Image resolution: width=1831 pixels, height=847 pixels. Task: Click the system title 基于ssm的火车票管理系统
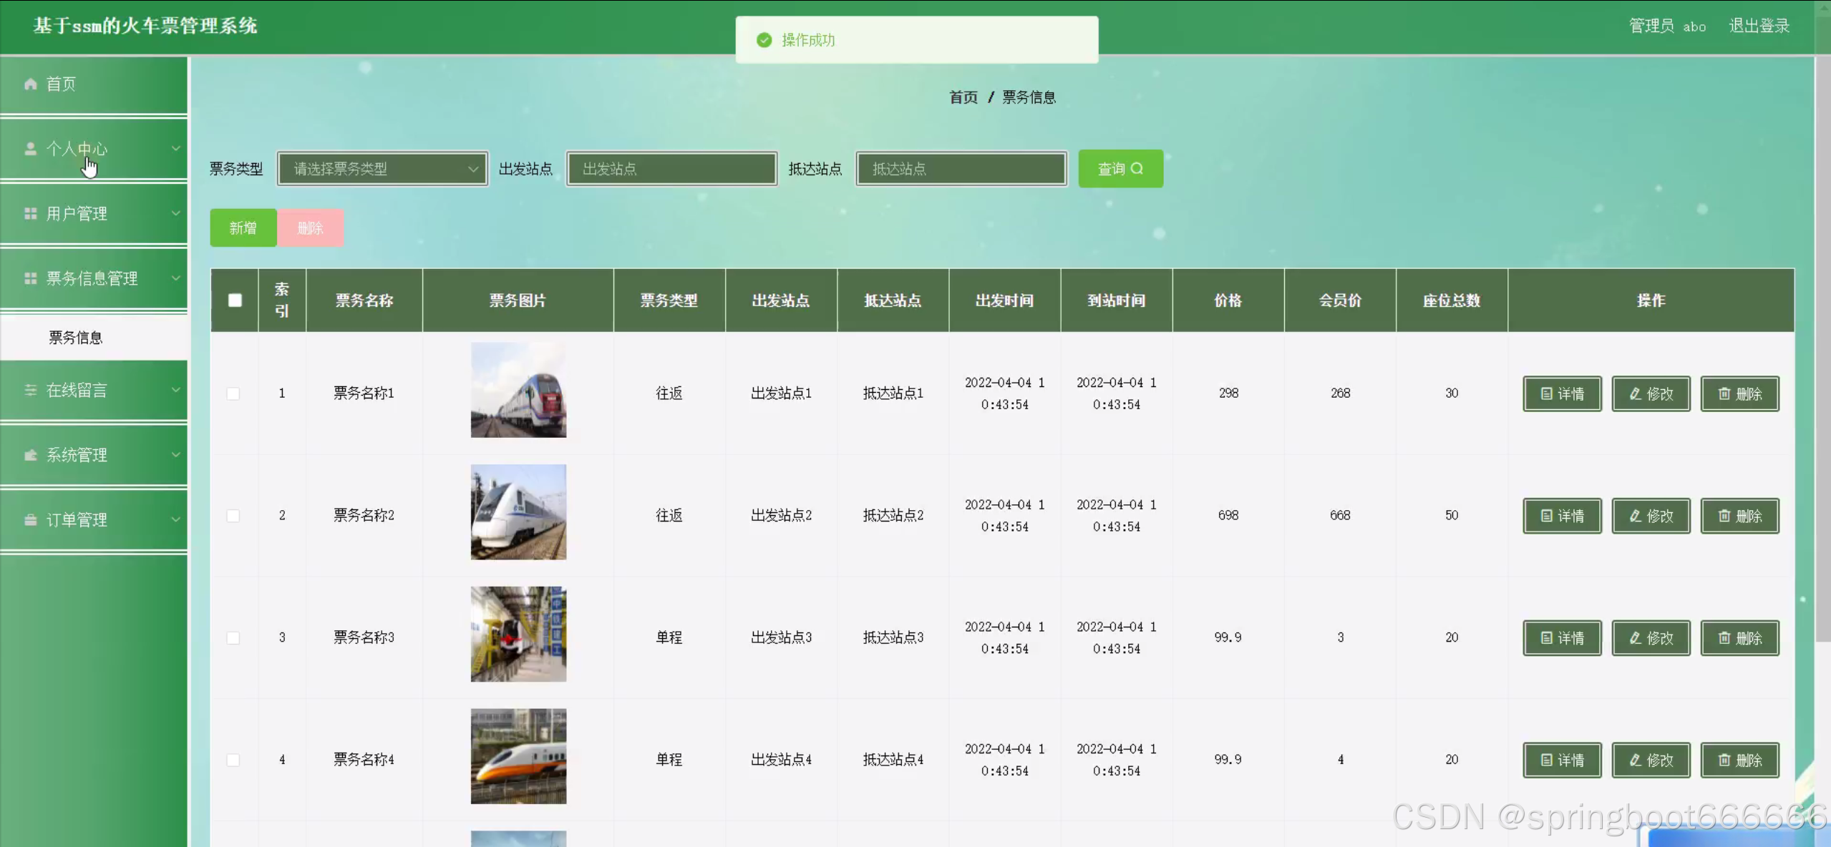pos(145,26)
